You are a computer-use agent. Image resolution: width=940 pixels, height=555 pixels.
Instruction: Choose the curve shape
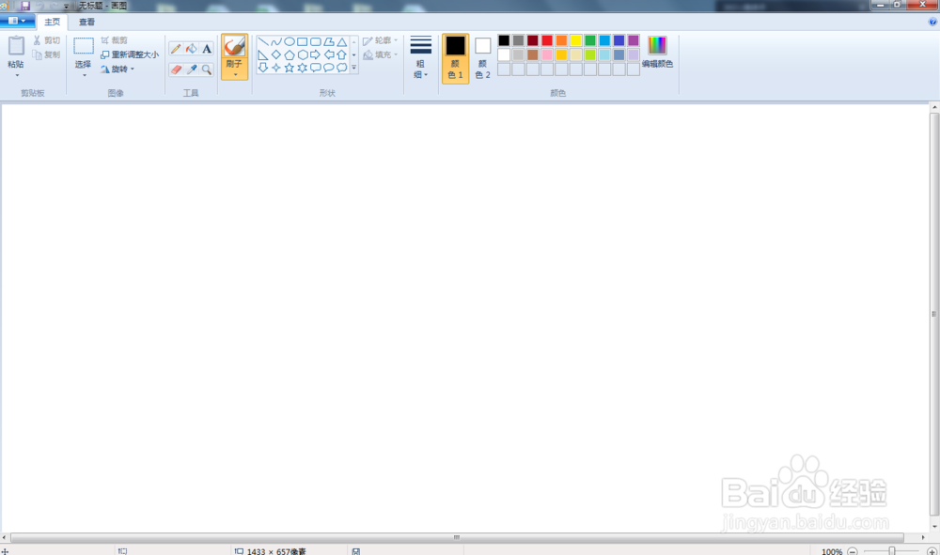coord(275,42)
